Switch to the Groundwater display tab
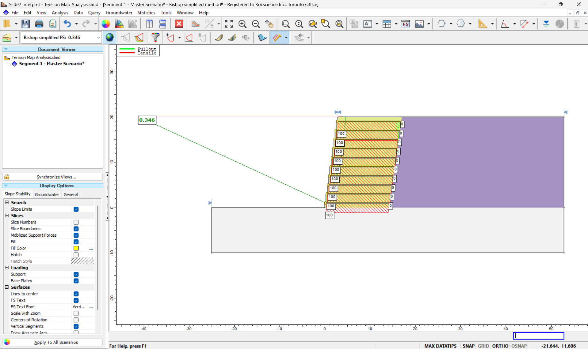The height and width of the screenshot is (349, 588). tap(47, 194)
